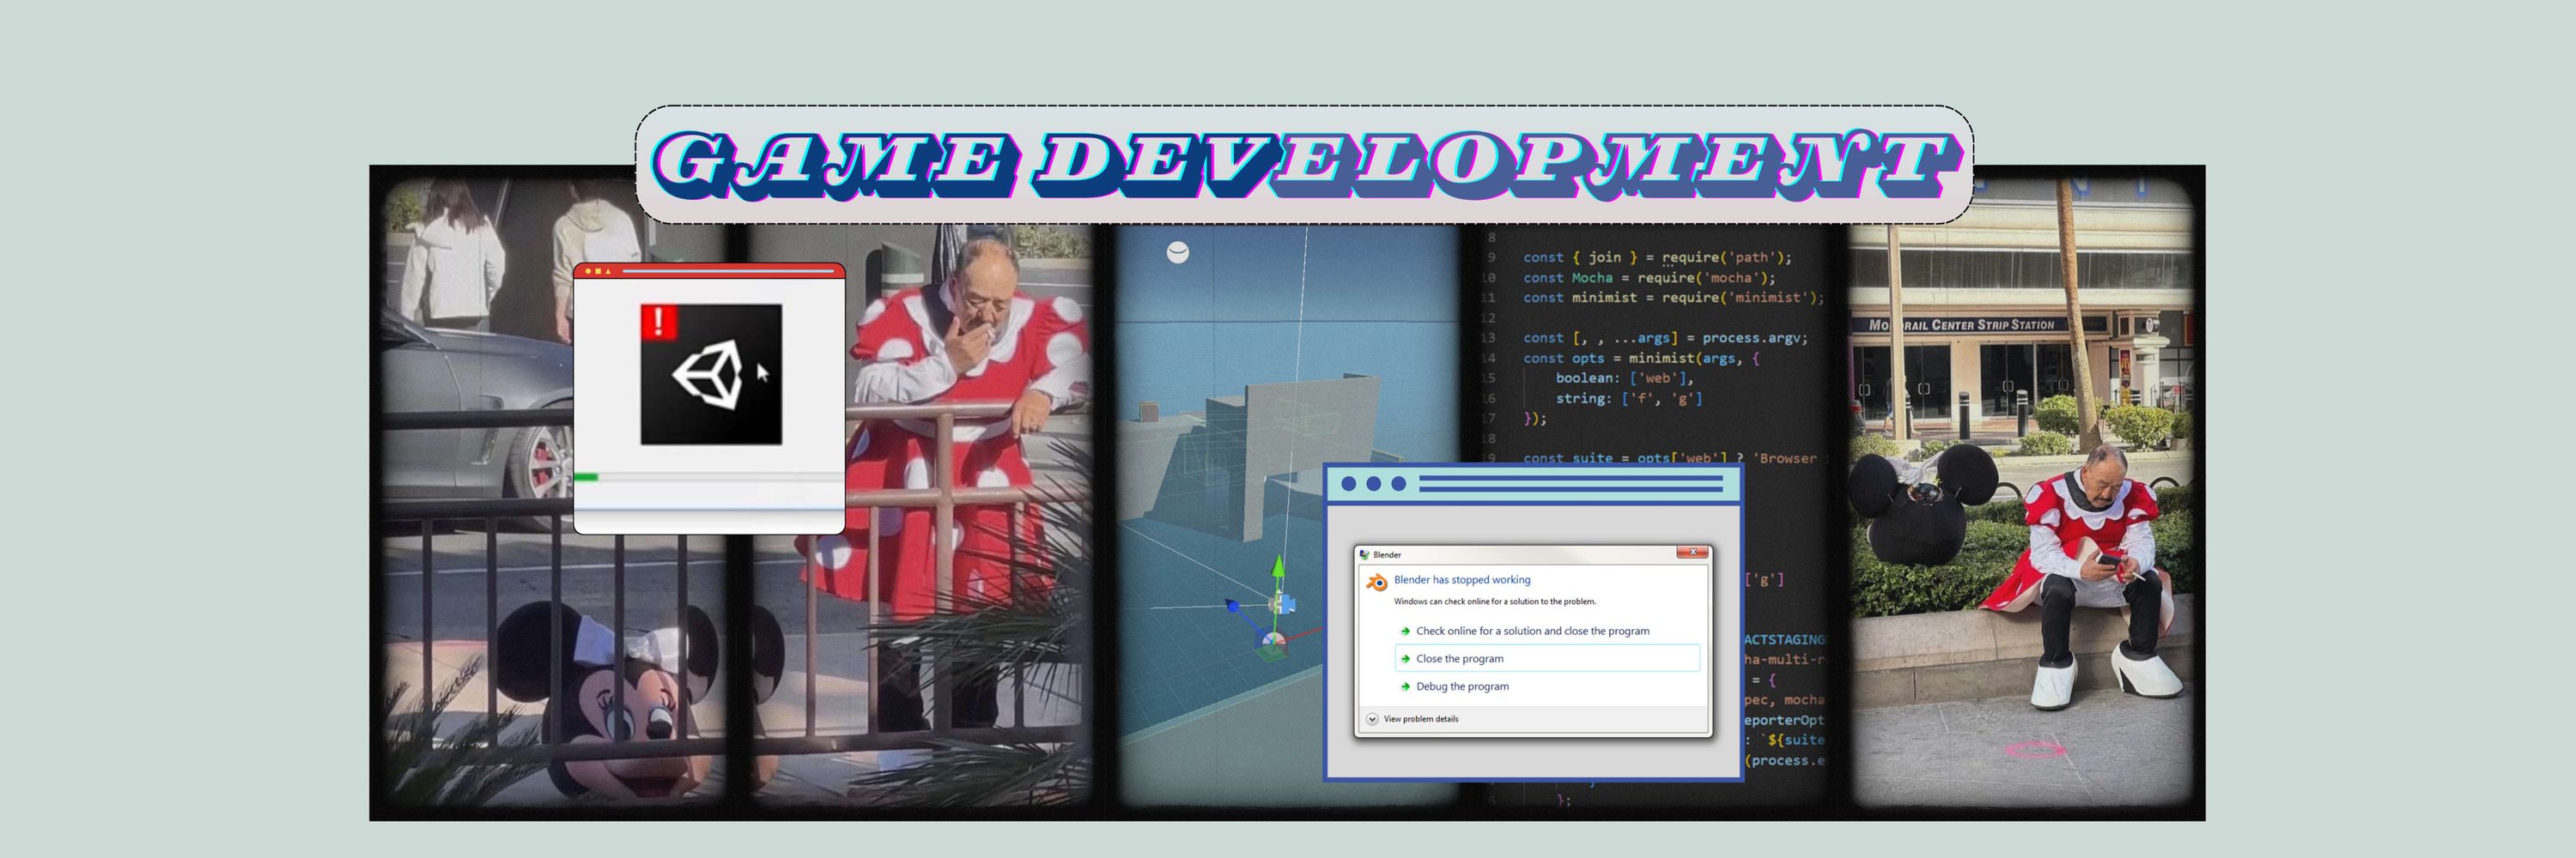
Task: Choose Close the program option
Action: [x=1547, y=658]
